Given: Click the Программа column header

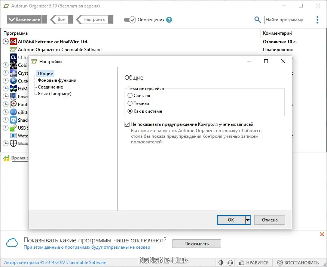Looking at the screenshot, I should point(15,33).
